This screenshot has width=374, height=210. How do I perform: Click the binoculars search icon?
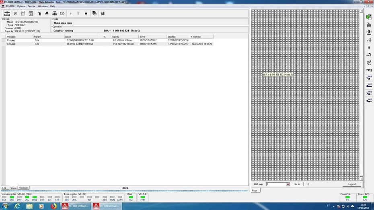point(47,13)
